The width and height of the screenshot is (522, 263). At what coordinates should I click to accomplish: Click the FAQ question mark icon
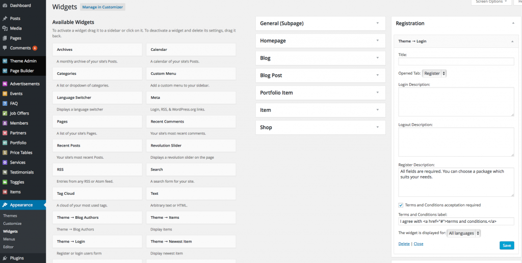(x=5, y=104)
